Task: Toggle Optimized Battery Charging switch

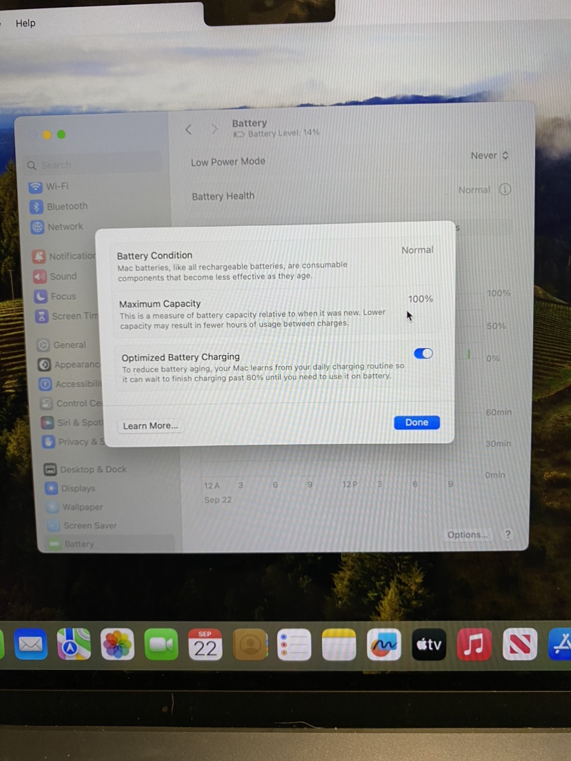Action: tap(423, 354)
